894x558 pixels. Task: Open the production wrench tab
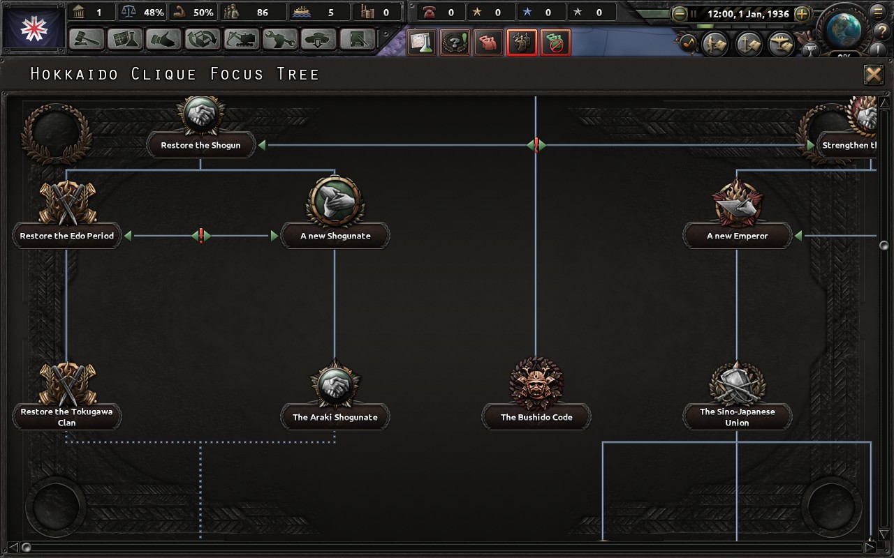point(279,38)
